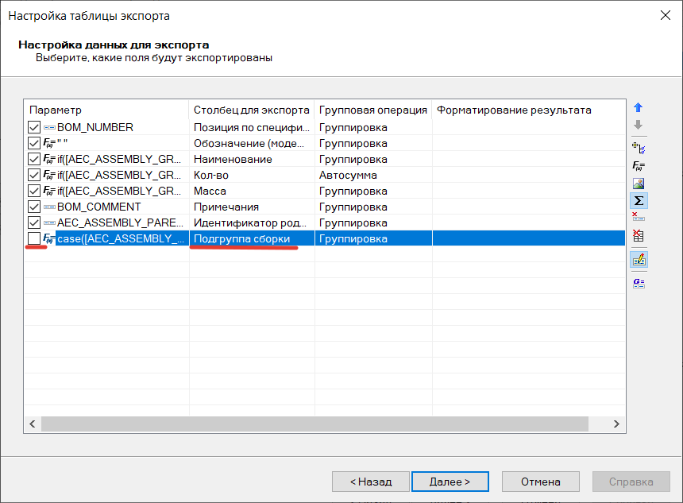This screenshot has height=503, width=683.
Task: Click the 'Отмена' button
Action: pos(541,482)
